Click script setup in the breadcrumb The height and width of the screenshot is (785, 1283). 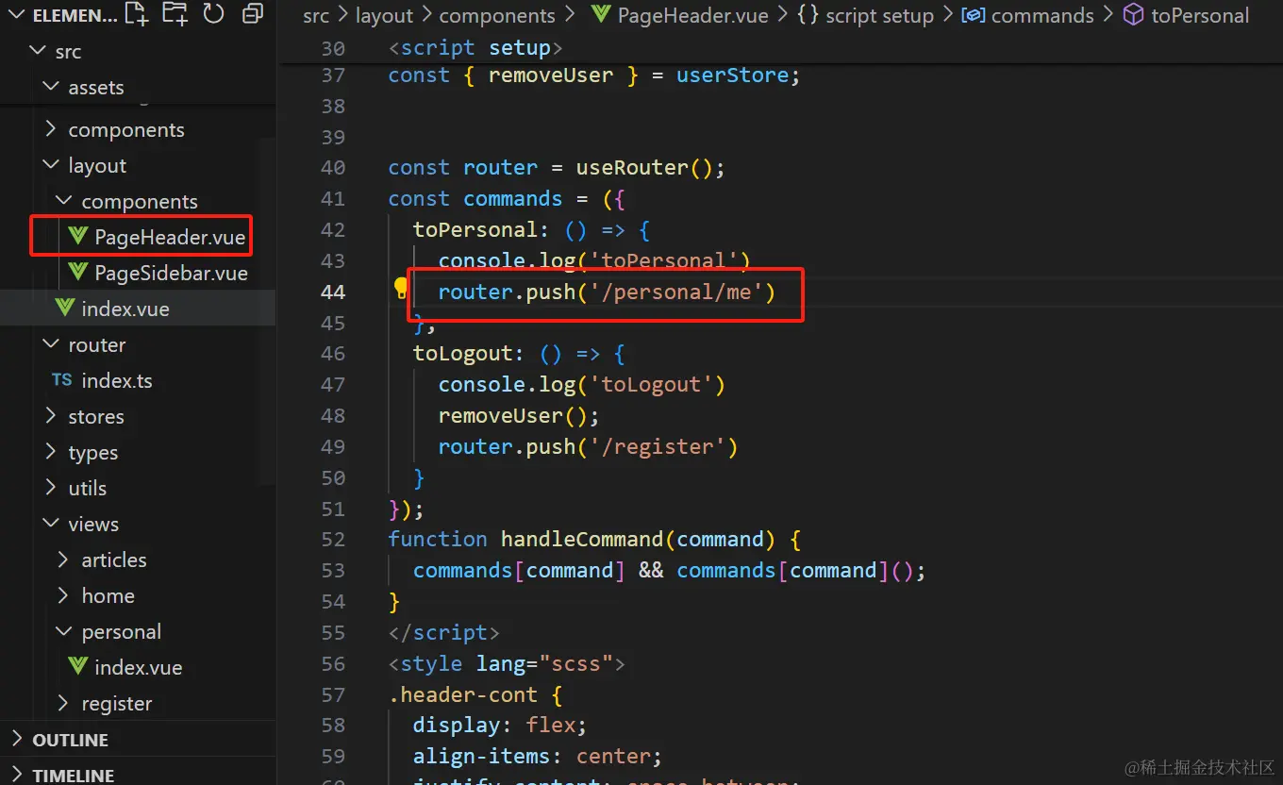point(879,16)
